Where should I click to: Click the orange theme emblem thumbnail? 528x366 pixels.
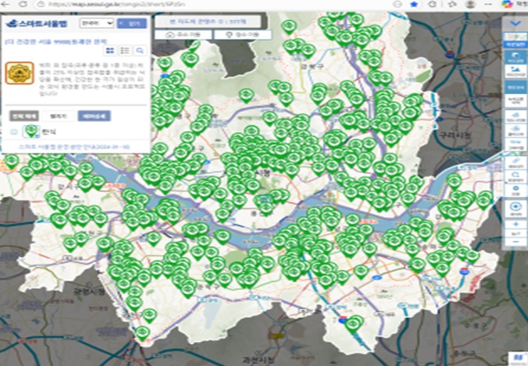19,73
